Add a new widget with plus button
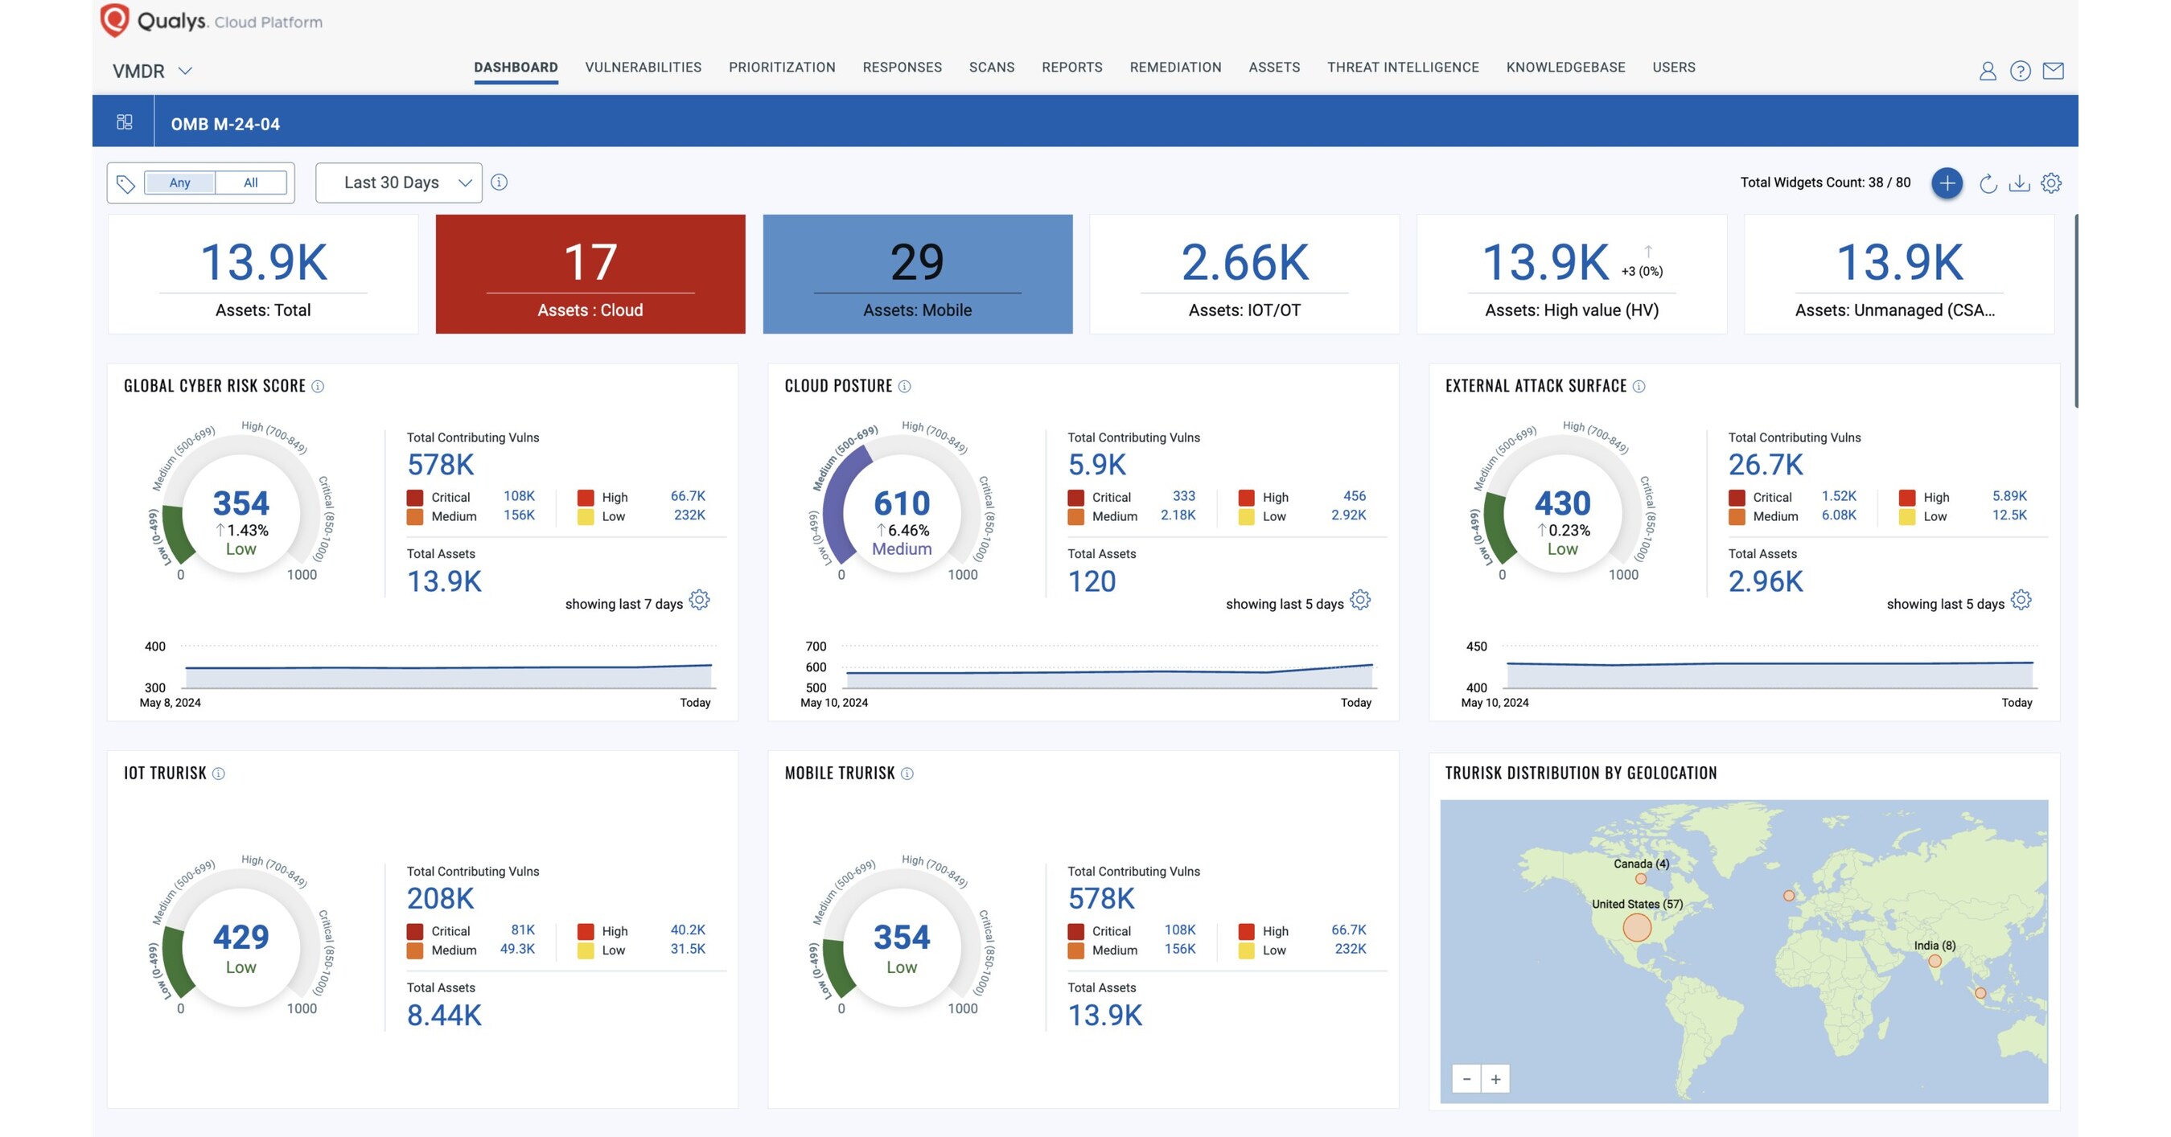 pyautogui.click(x=1947, y=183)
